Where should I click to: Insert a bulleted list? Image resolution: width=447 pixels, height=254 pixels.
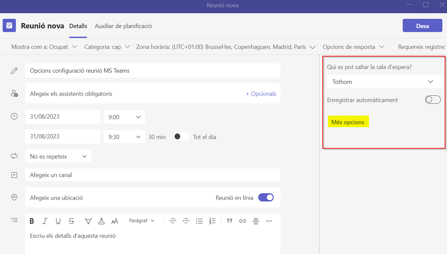(x=199, y=221)
